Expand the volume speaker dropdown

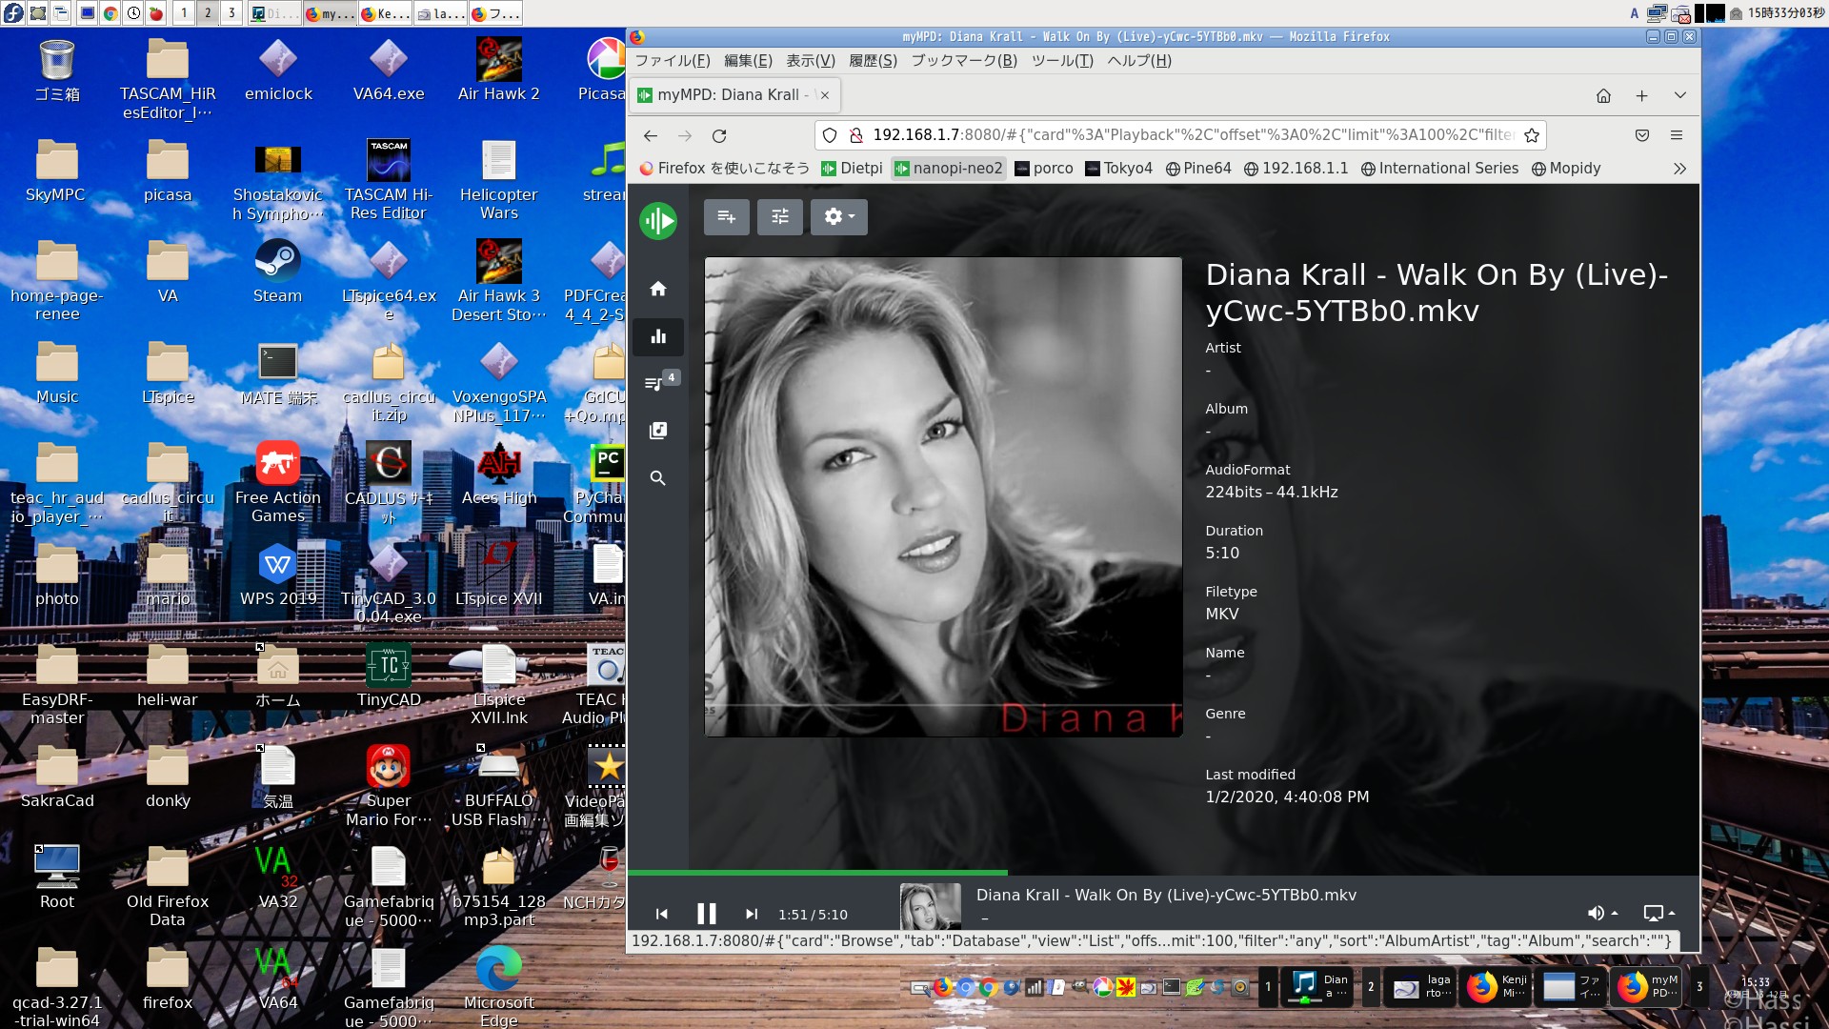pyautogui.click(x=1602, y=913)
